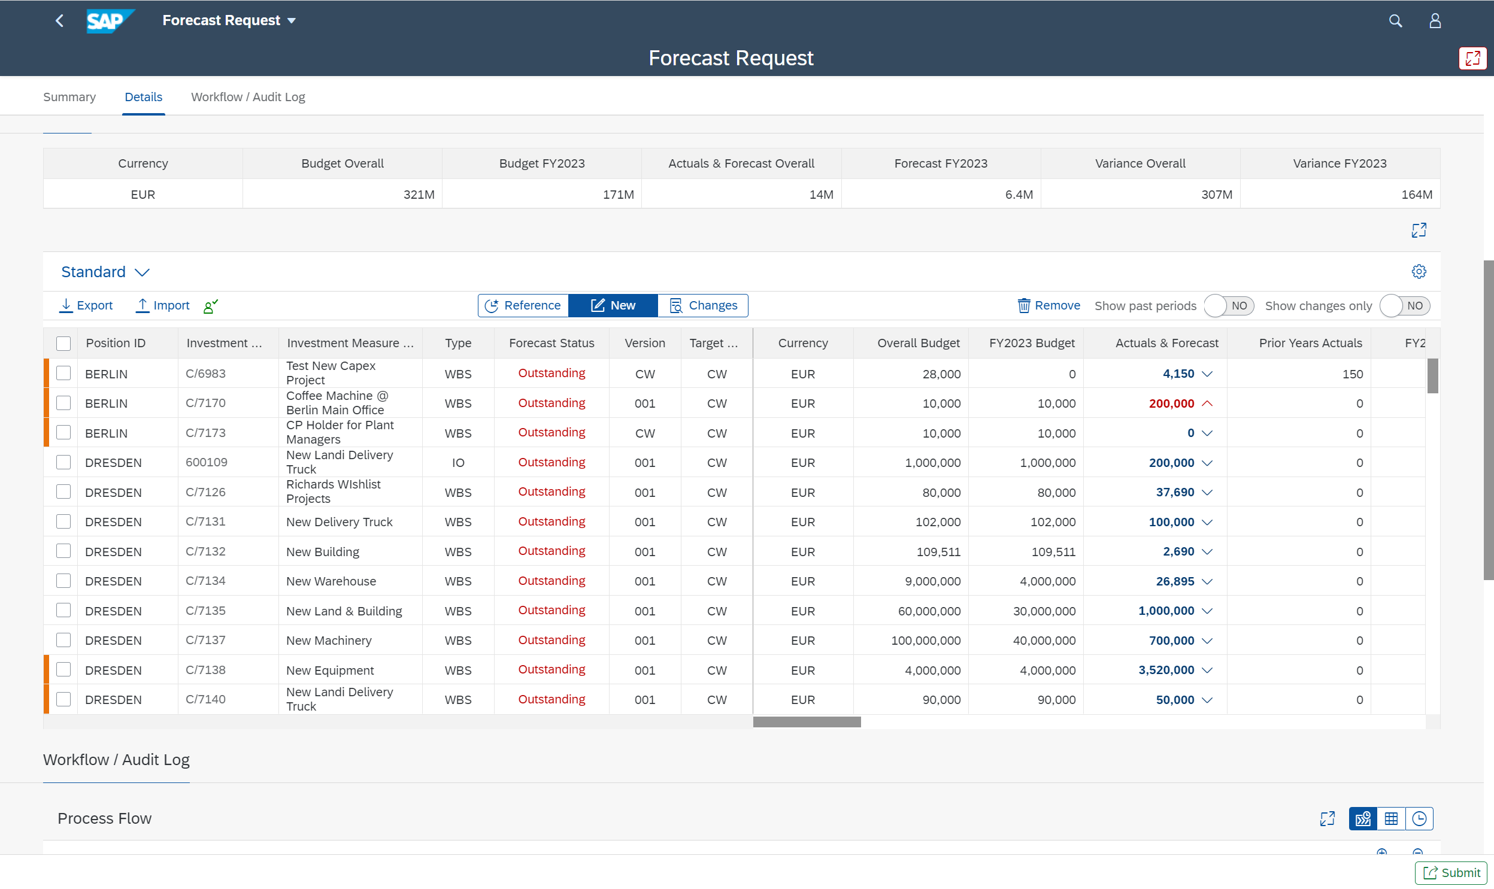Open the search icon in the header
1494x889 pixels.
pos(1396,20)
